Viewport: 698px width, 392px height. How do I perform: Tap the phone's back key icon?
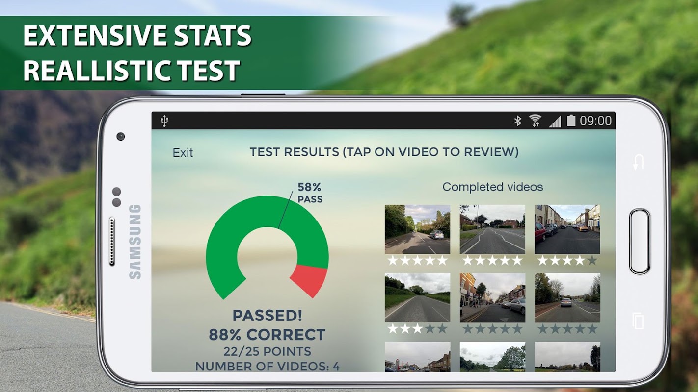pos(638,162)
